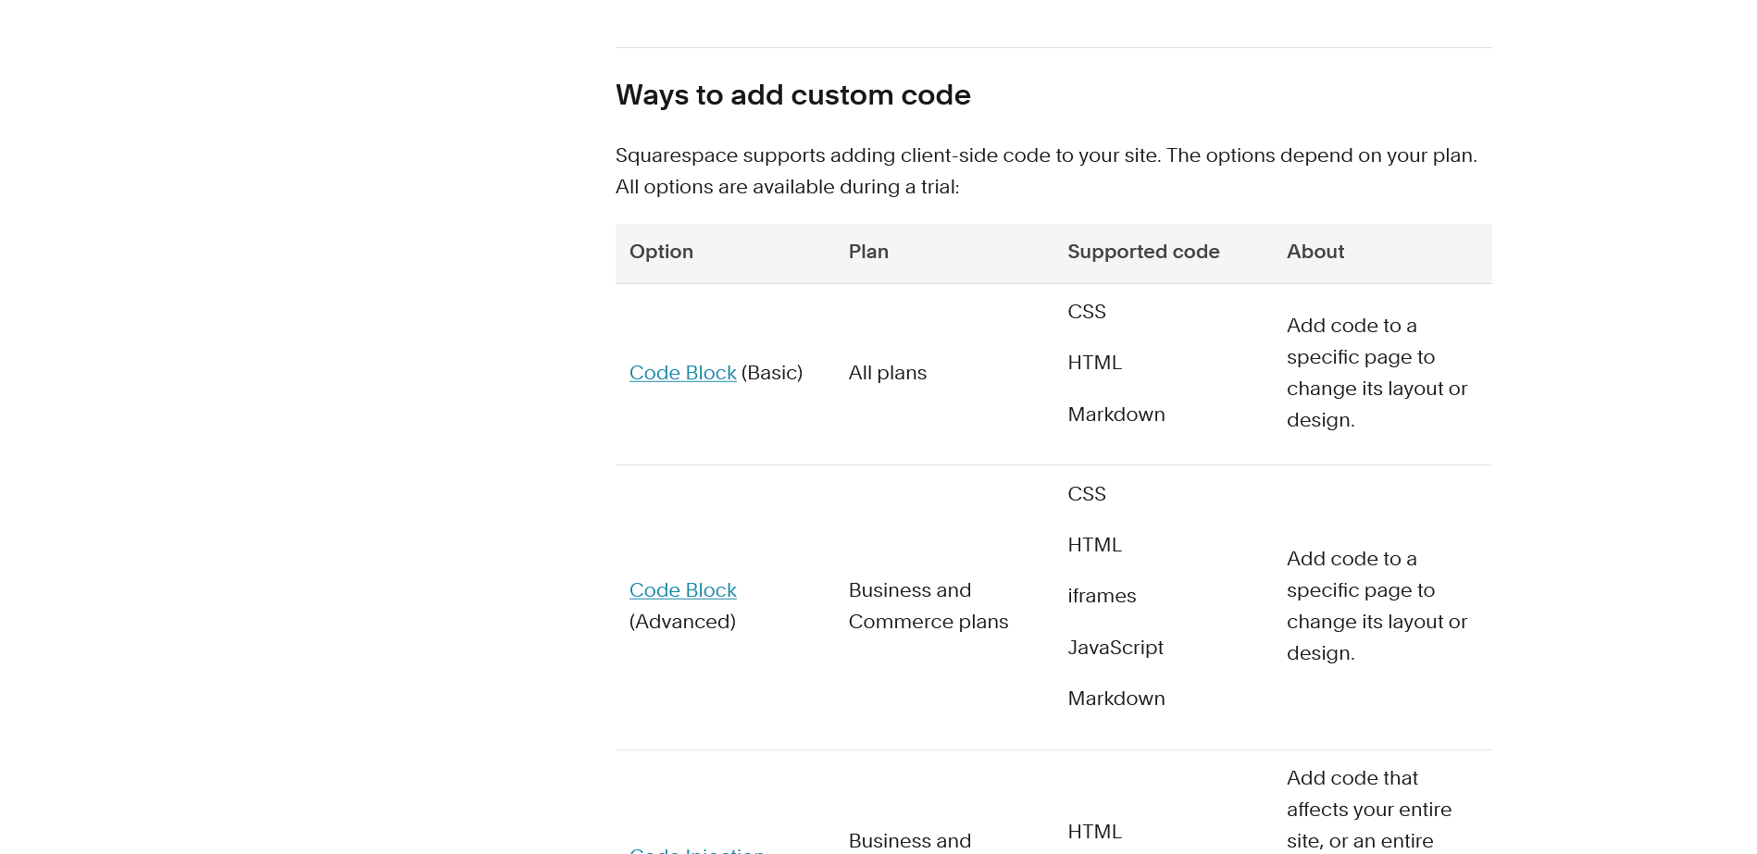The image size is (1757, 854).
Task: Click 'CSS' in the Advanced Code Block row
Action: click(1086, 494)
